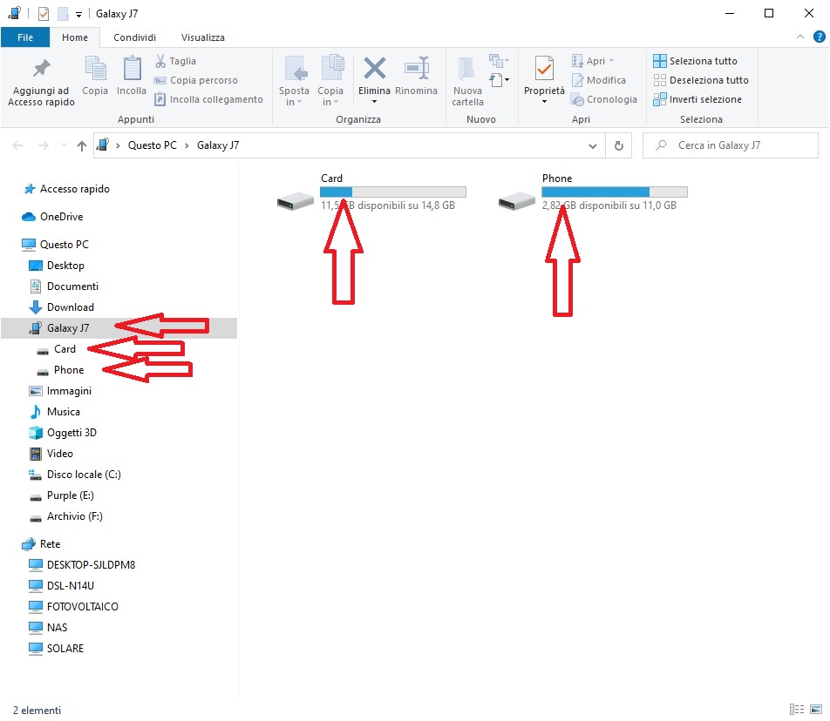
Task: Switch to details view icon in status bar
Action: [x=797, y=710]
